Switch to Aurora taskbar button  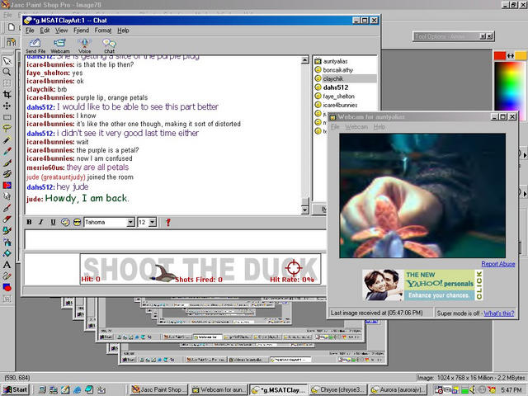(x=398, y=389)
